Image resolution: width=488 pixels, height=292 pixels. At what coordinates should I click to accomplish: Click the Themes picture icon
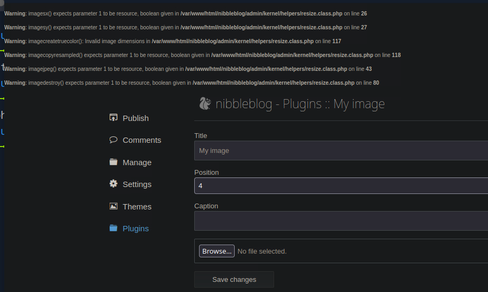[x=113, y=206]
